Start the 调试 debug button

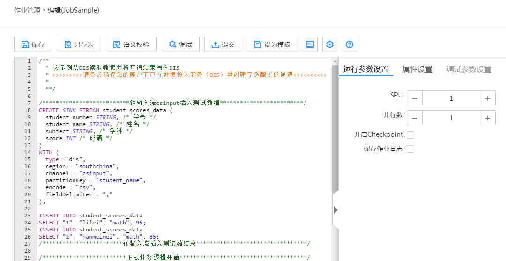tap(181, 45)
